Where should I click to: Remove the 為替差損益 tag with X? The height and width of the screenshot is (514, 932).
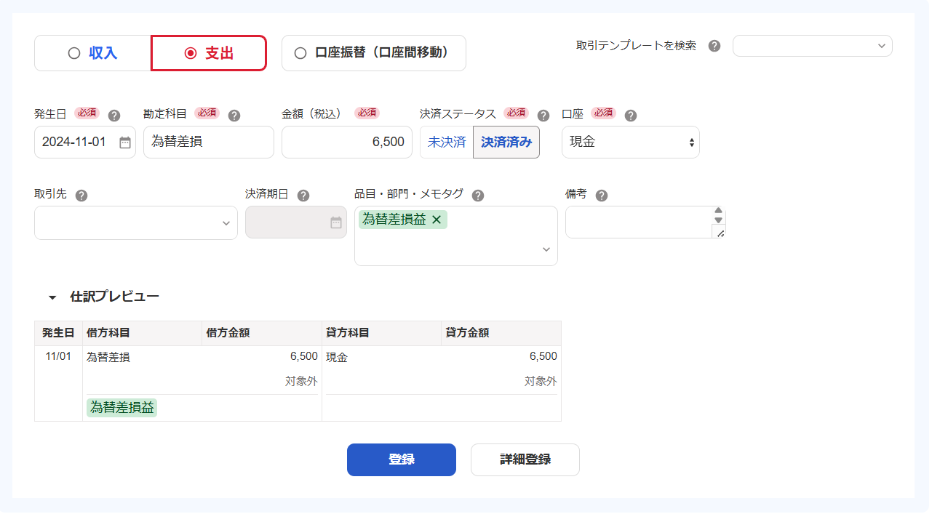(437, 220)
